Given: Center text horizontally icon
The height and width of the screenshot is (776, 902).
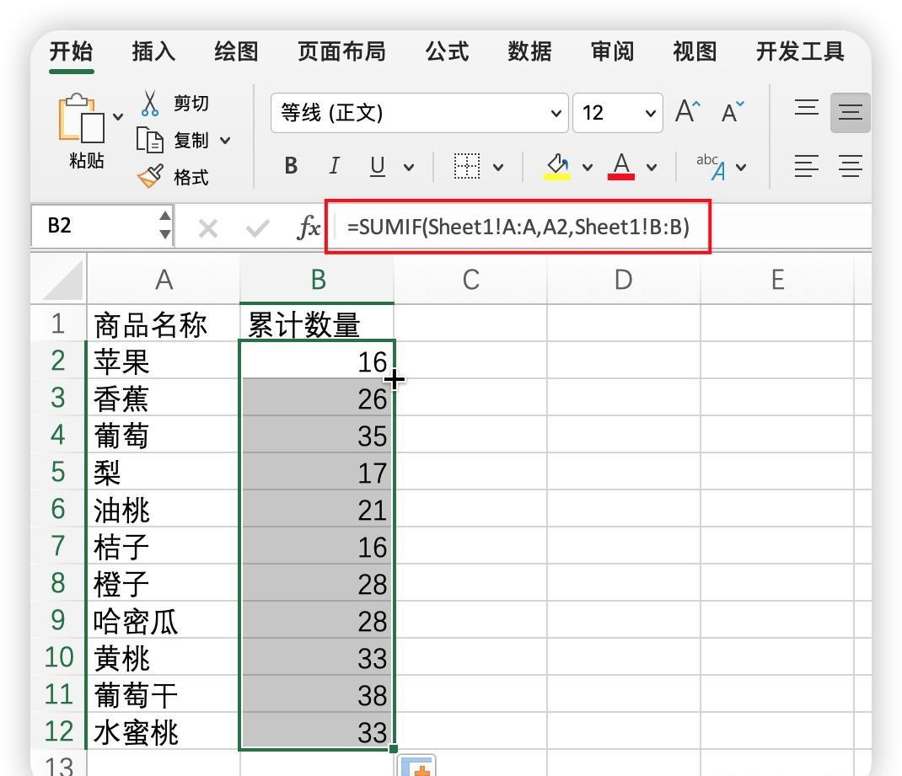Looking at the screenshot, I should point(851,166).
